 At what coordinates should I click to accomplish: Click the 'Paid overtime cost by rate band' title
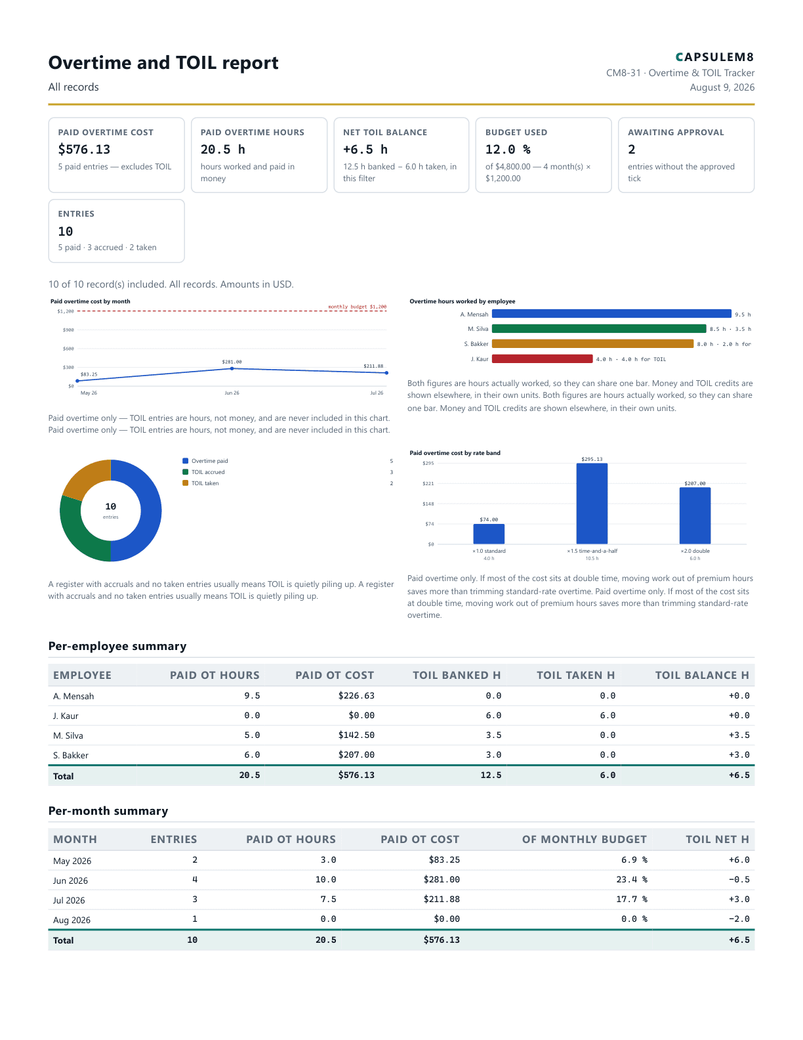coord(455,453)
